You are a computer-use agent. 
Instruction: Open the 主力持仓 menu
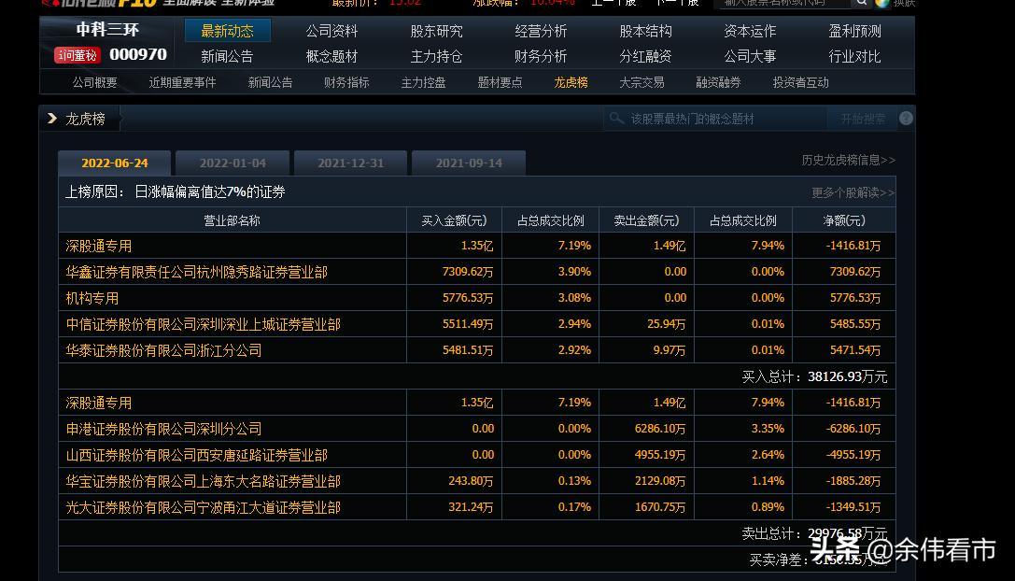[436, 56]
